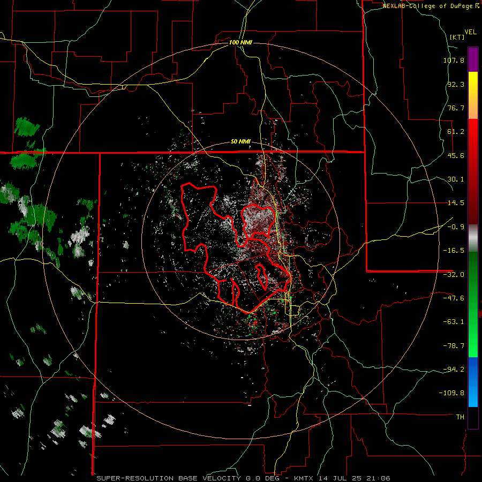The image size is (482, 482).
Task: Click the 100 NMI range ring label
Action: tap(240, 42)
